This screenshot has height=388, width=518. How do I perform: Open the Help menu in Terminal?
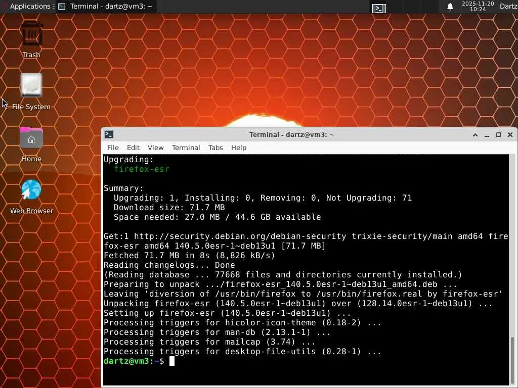coord(239,148)
